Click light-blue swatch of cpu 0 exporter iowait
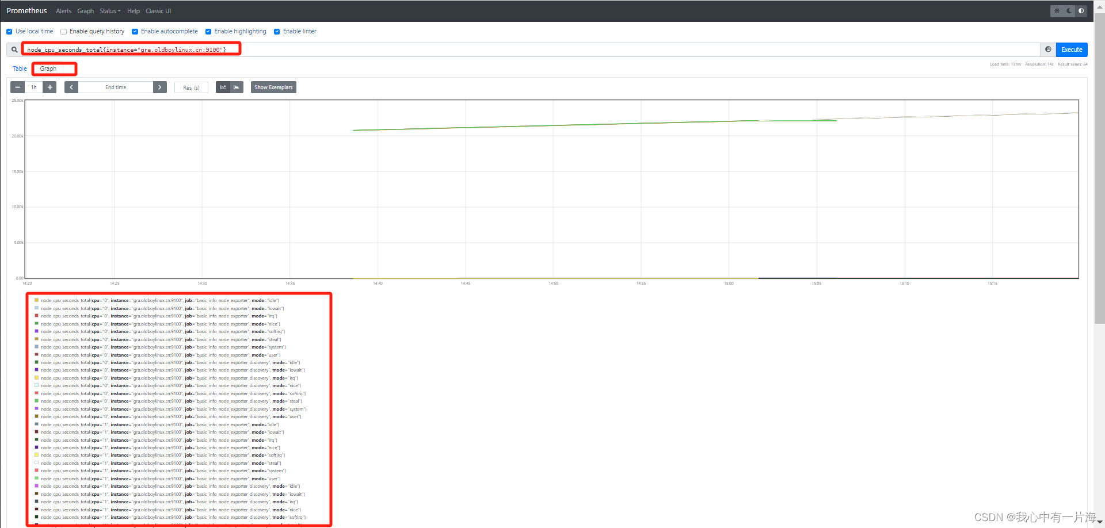The height and width of the screenshot is (528, 1105). 37,308
